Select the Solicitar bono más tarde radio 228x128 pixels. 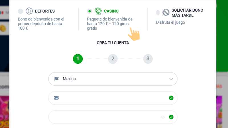[x=158, y=13]
